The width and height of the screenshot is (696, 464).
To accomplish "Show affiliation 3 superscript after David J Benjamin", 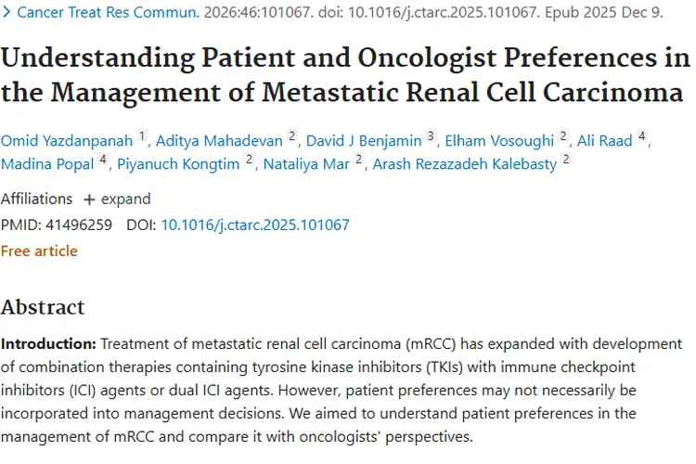I will [x=431, y=136].
